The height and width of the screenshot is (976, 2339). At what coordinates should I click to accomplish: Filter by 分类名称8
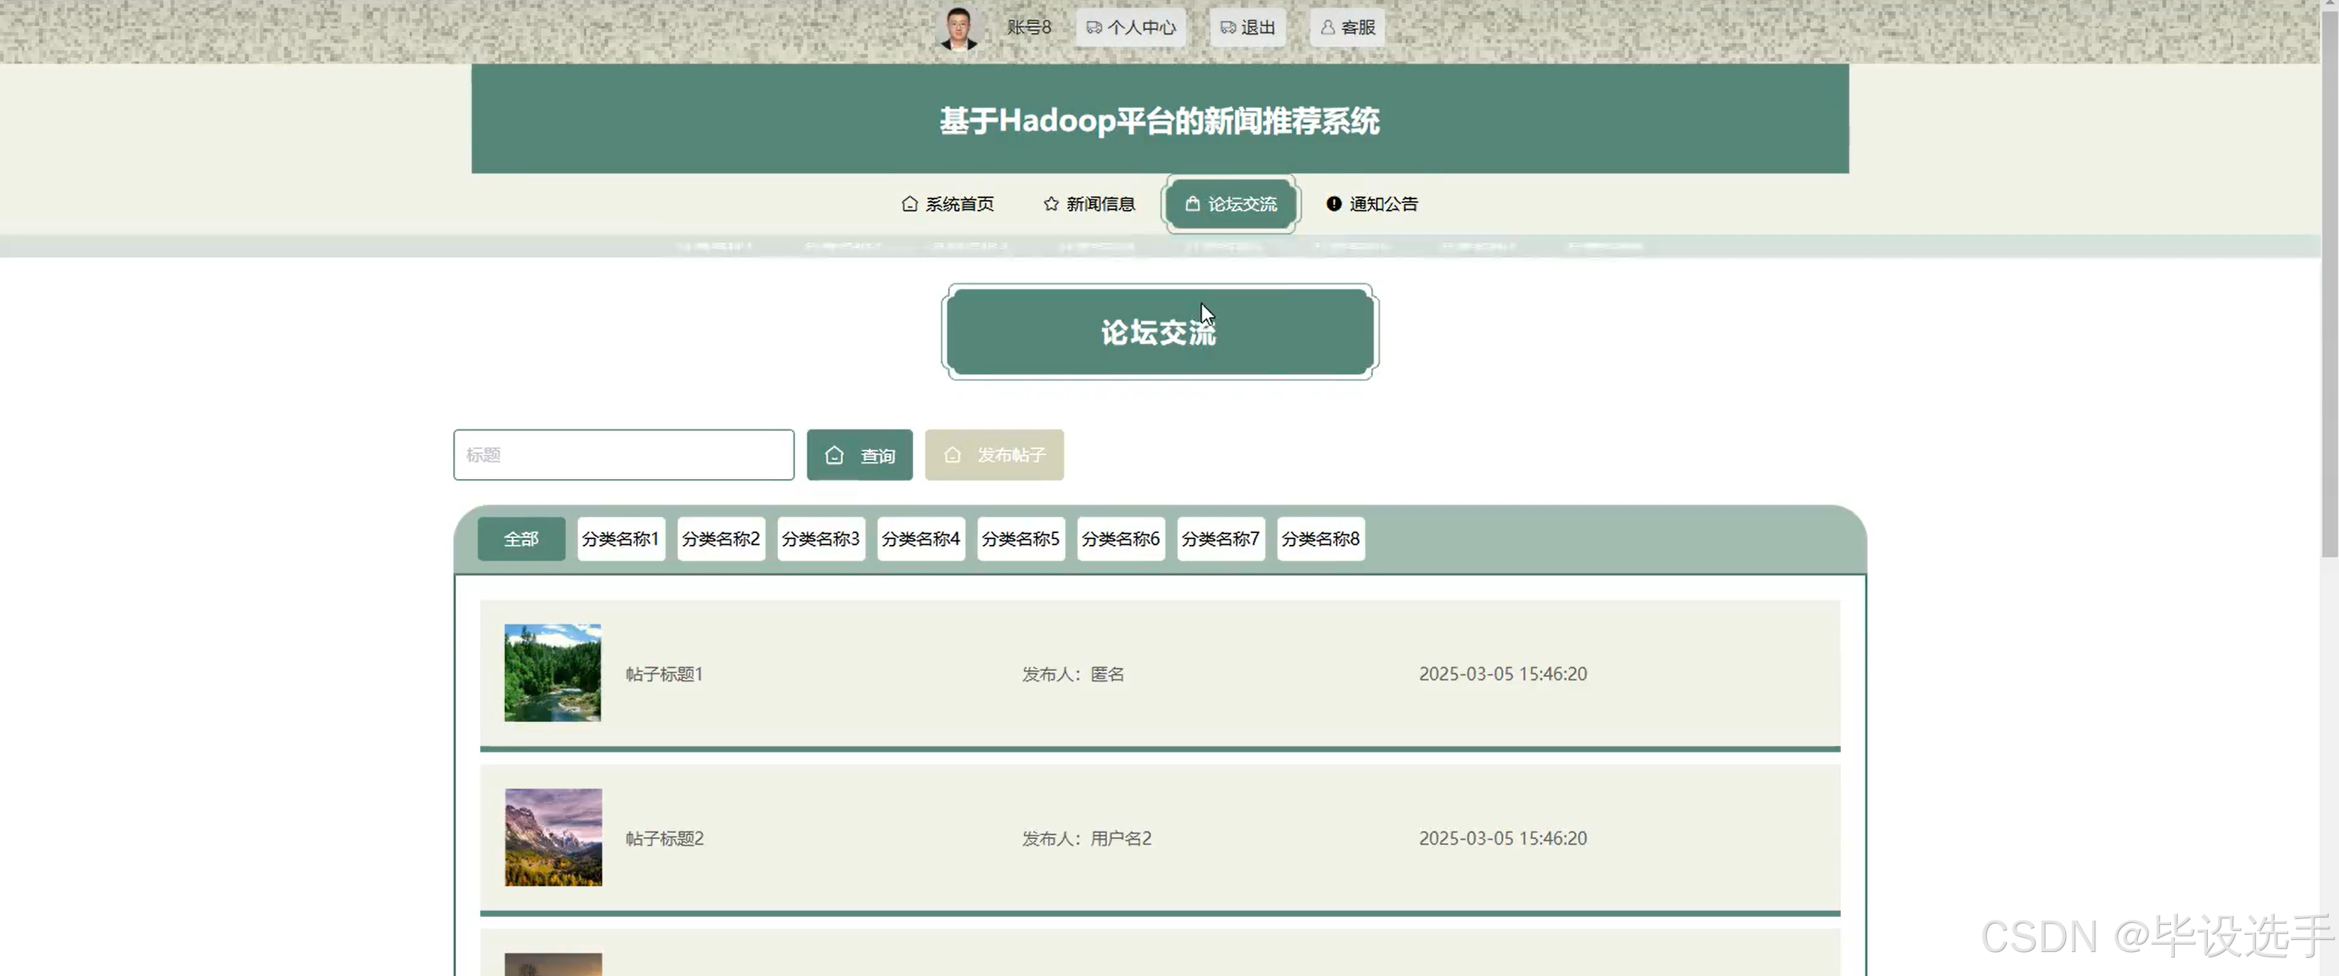1320,539
